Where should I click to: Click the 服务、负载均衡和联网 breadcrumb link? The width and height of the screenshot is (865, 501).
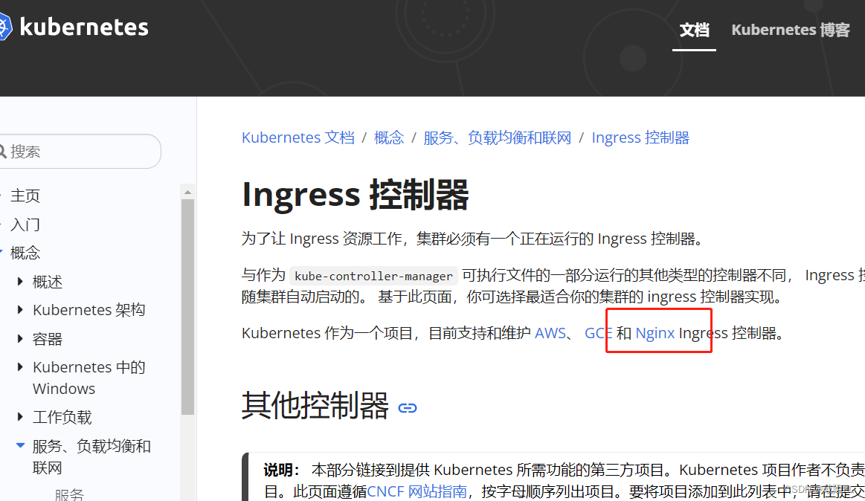tap(497, 138)
